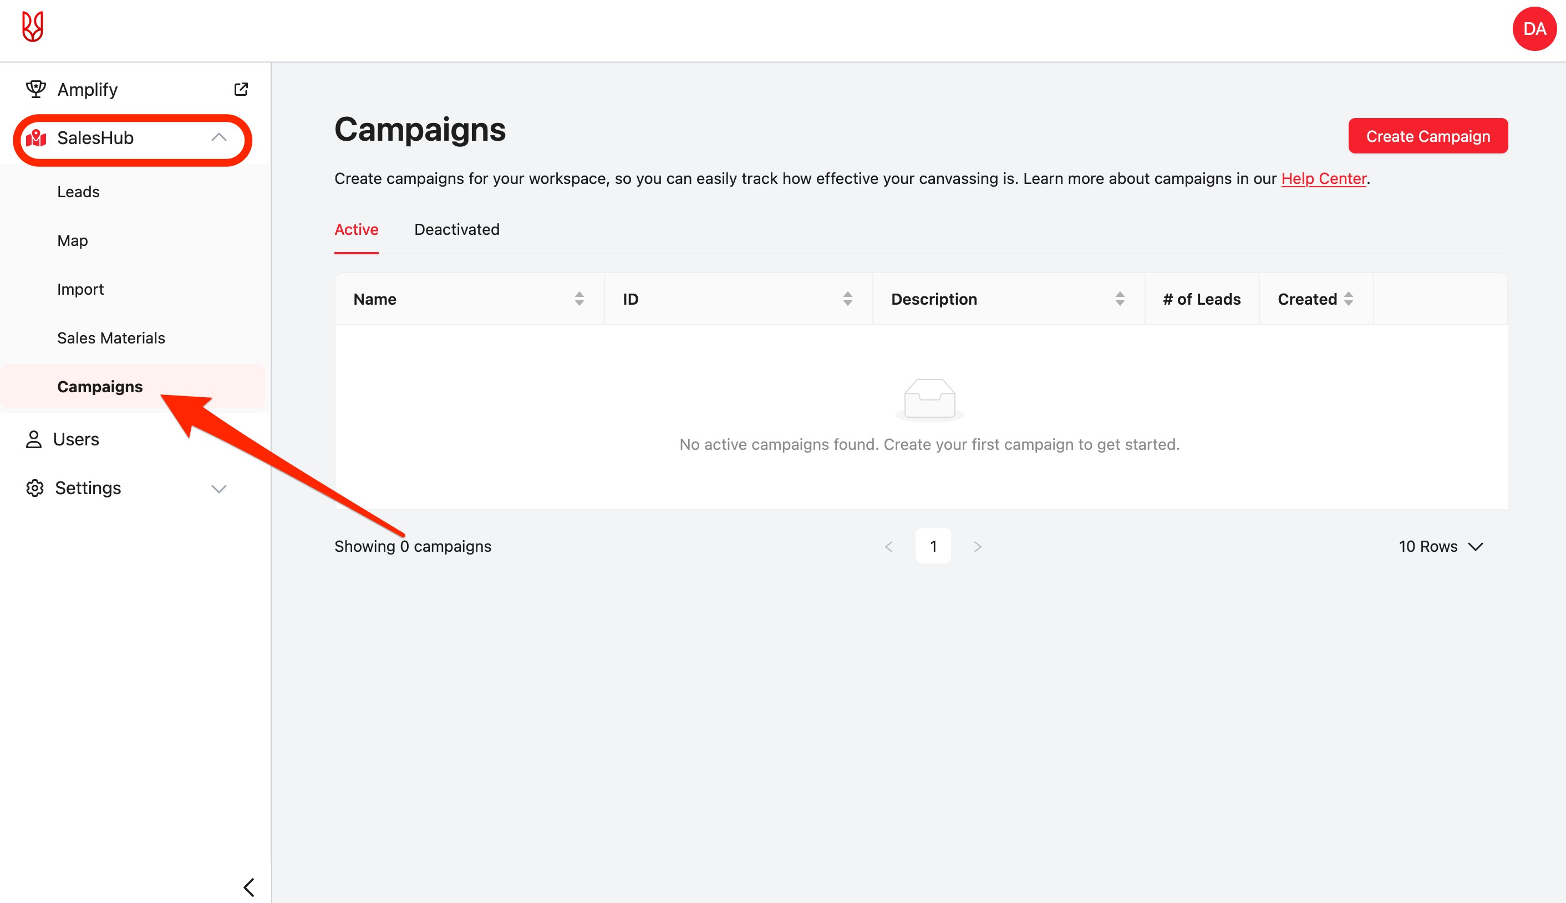Image resolution: width=1566 pixels, height=903 pixels.
Task: Sort campaigns by Name column
Action: [x=579, y=299]
